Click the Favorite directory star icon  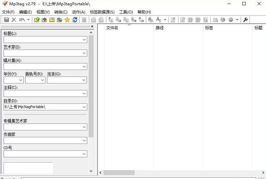pos(67,20)
